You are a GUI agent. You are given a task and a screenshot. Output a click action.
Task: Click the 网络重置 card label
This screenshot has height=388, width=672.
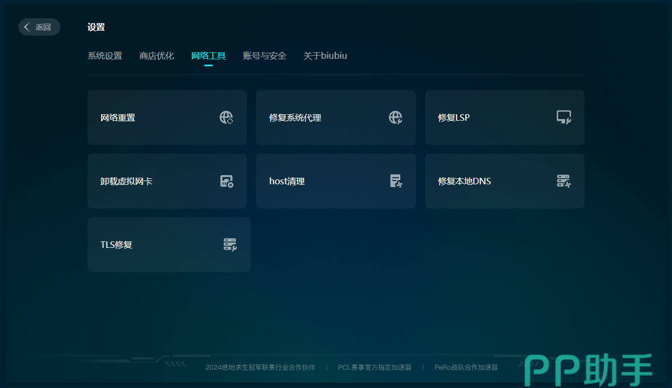(x=118, y=117)
